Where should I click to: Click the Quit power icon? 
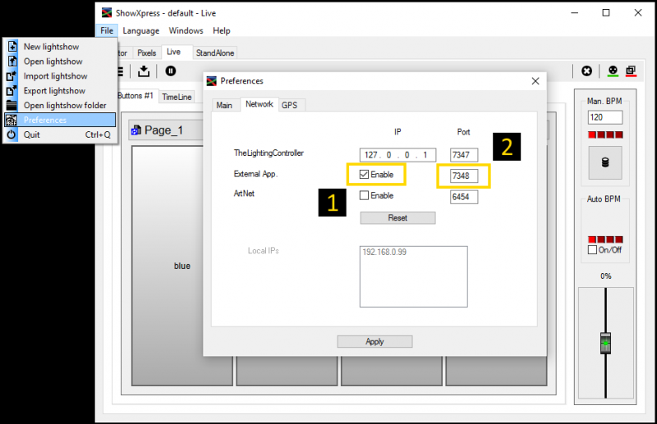[x=11, y=134]
